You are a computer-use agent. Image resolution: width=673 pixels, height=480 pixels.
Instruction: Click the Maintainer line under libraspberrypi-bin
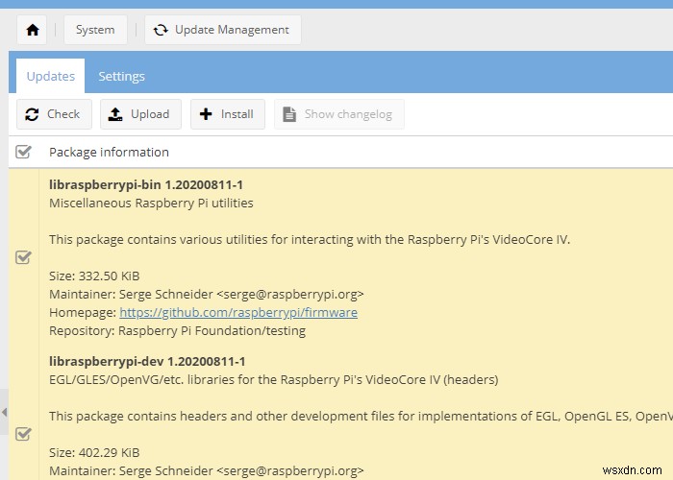[x=207, y=295]
